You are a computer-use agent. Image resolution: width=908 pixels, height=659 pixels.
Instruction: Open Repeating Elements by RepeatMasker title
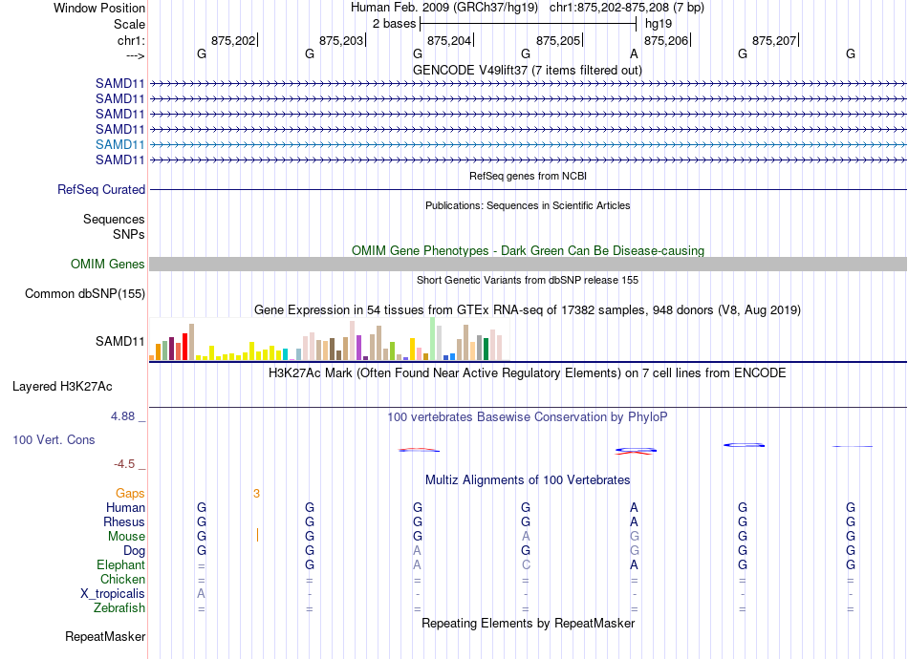coord(528,623)
